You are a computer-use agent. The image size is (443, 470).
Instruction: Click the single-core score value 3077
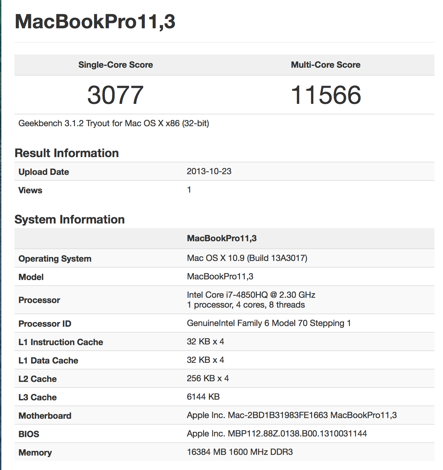(116, 95)
